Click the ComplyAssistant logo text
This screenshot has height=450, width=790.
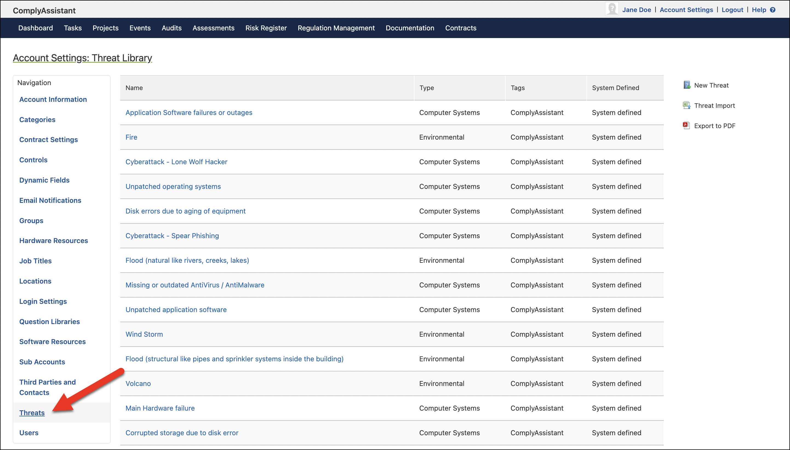[x=44, y=10]
